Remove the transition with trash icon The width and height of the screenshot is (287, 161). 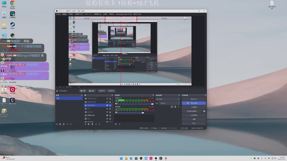click(x=175, y=107)
